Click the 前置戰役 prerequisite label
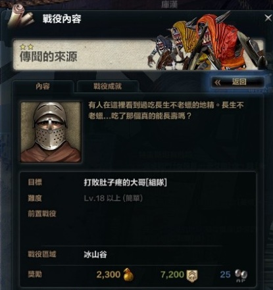273x290 pixels. [x=42, y=214]
